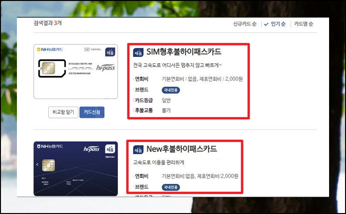Click the 검색결과 3개 count text
Image resolution: width=346 pixels, height=214 pixels.
point(47,23)
